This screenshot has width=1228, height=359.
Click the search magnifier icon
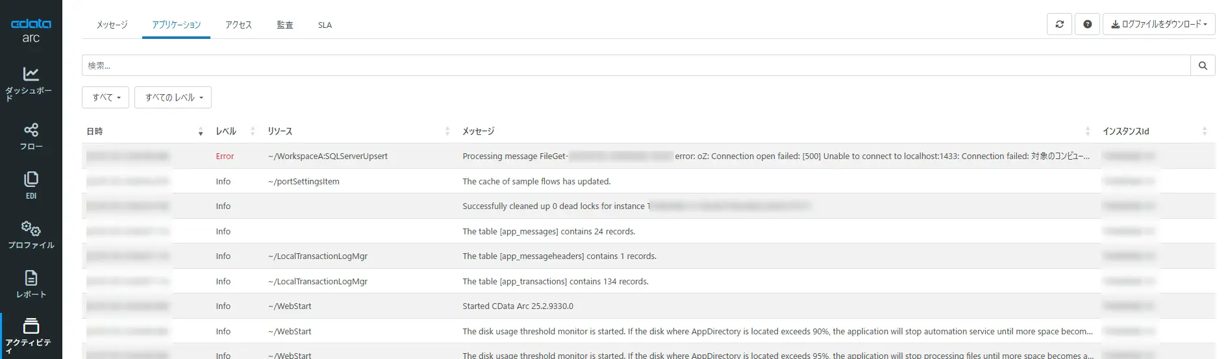pos(1203,66)
